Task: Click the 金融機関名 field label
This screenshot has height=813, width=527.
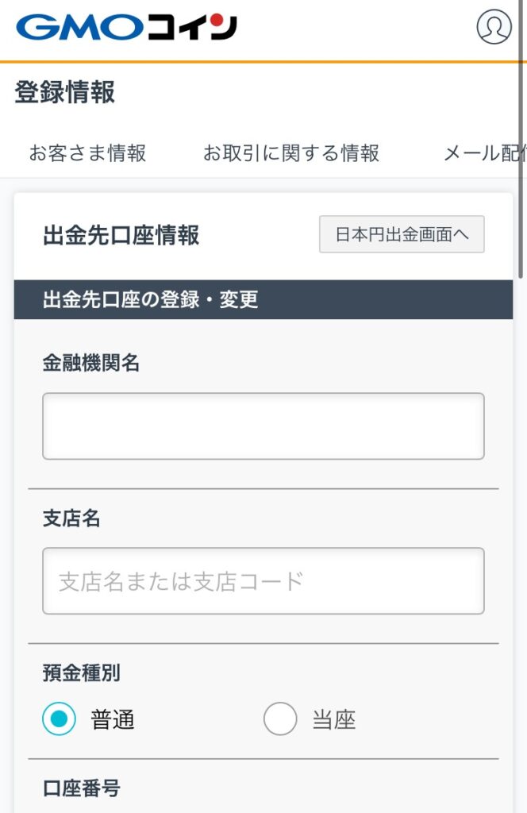Action: pyautogui.click(x=91, y=364)
